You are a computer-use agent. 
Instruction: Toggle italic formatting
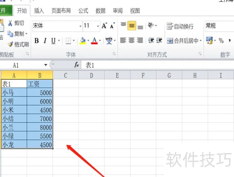click(45, 41)
